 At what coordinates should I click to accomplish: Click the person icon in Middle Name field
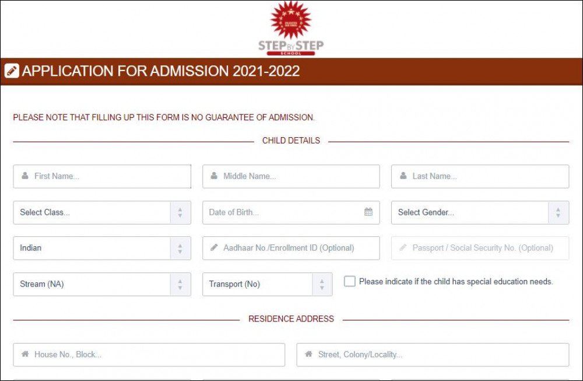[214, 176]
